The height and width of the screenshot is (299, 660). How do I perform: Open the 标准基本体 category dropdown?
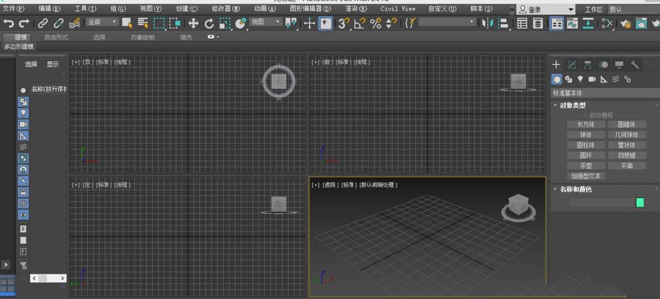[605, 93]
